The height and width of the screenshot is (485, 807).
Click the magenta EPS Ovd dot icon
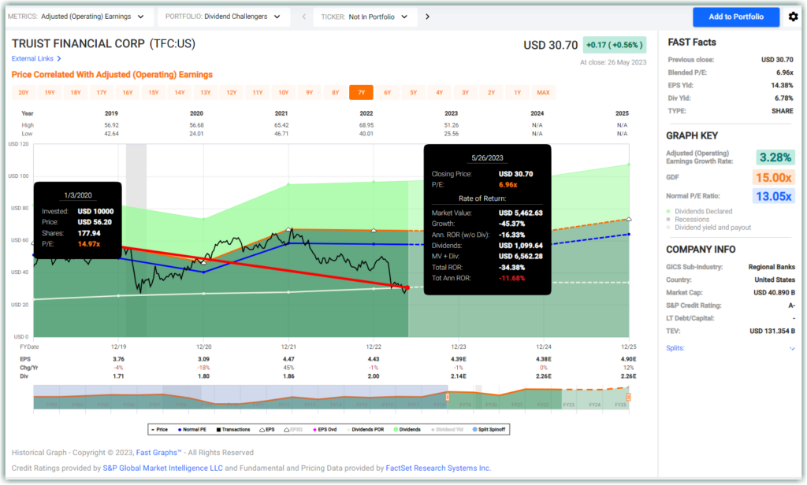click(x=315, y=429)
